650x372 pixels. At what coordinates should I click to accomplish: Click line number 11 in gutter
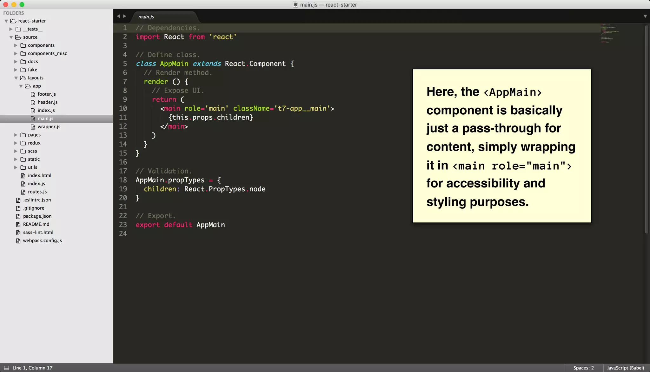pyautogui.click(x=123, y=118)
